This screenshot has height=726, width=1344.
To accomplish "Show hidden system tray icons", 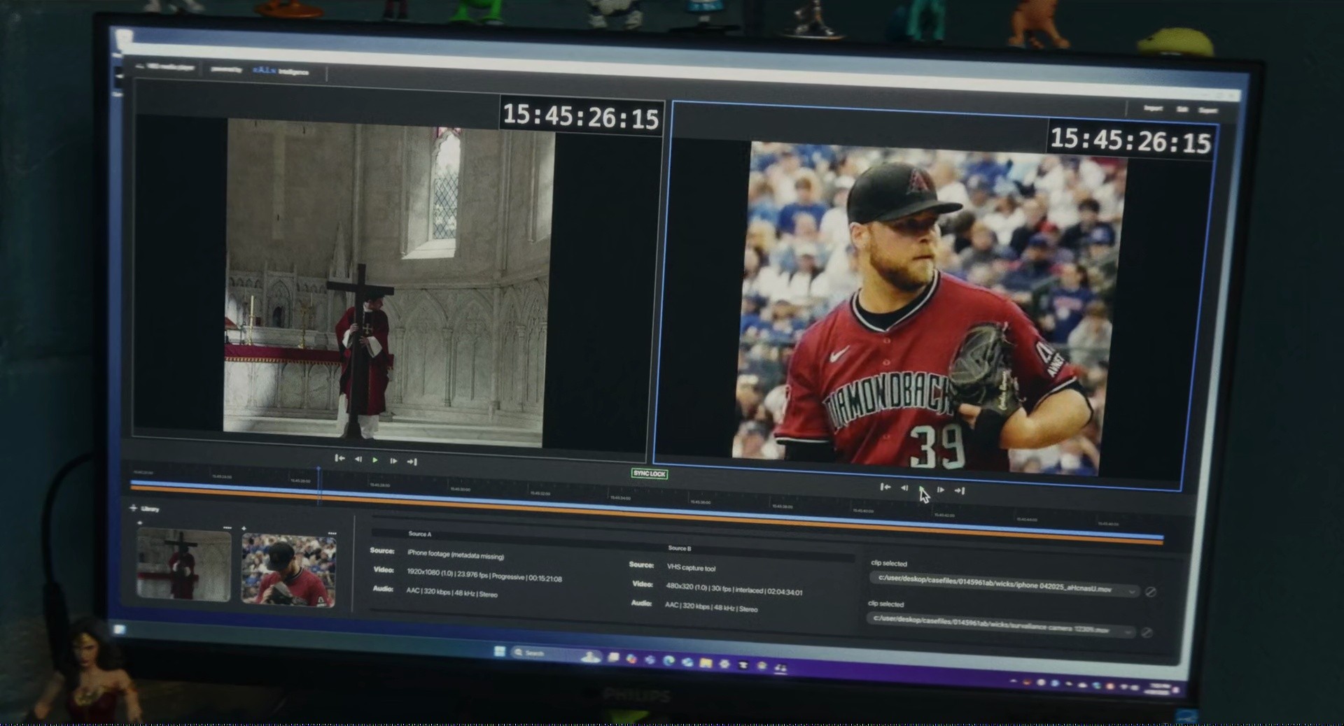I will tap(1013, 680).
